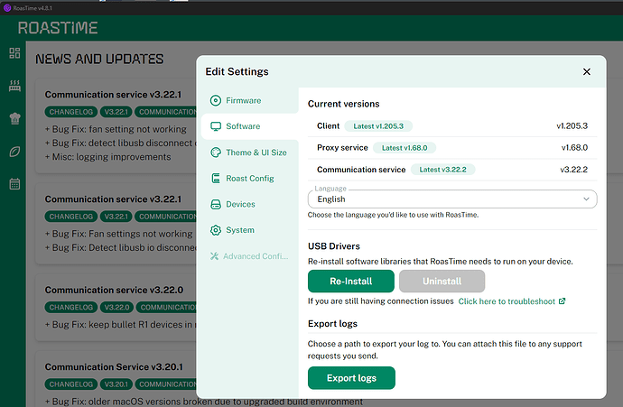Viewport: 623px width, 407px height.
Task: Click the Firmware disc icon
Action: pyautogui.click(x=216, y=100)
